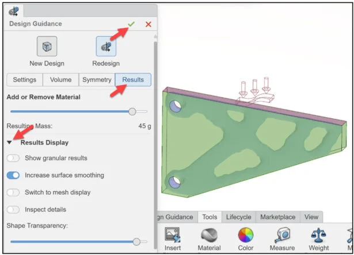Click the Insert image tool

173,235
